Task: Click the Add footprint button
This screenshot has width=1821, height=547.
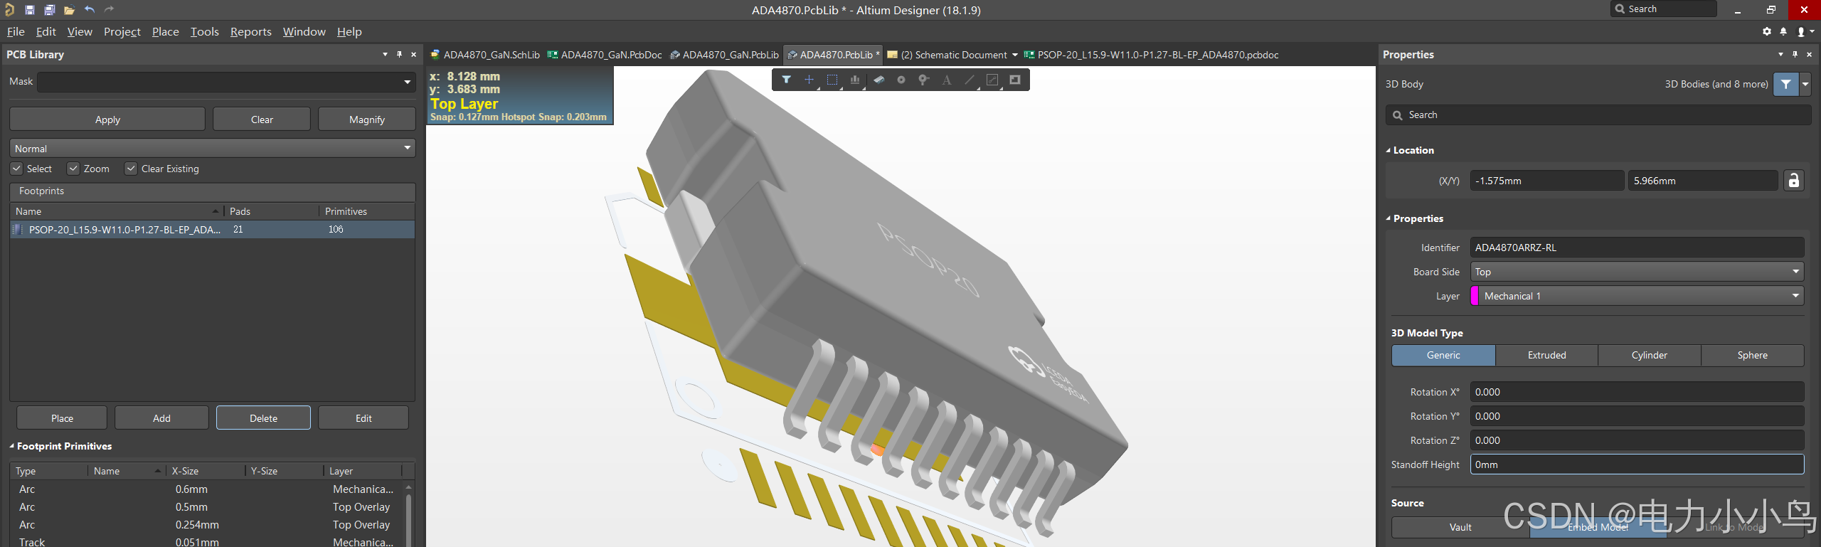Action: (x=161, y=418)
